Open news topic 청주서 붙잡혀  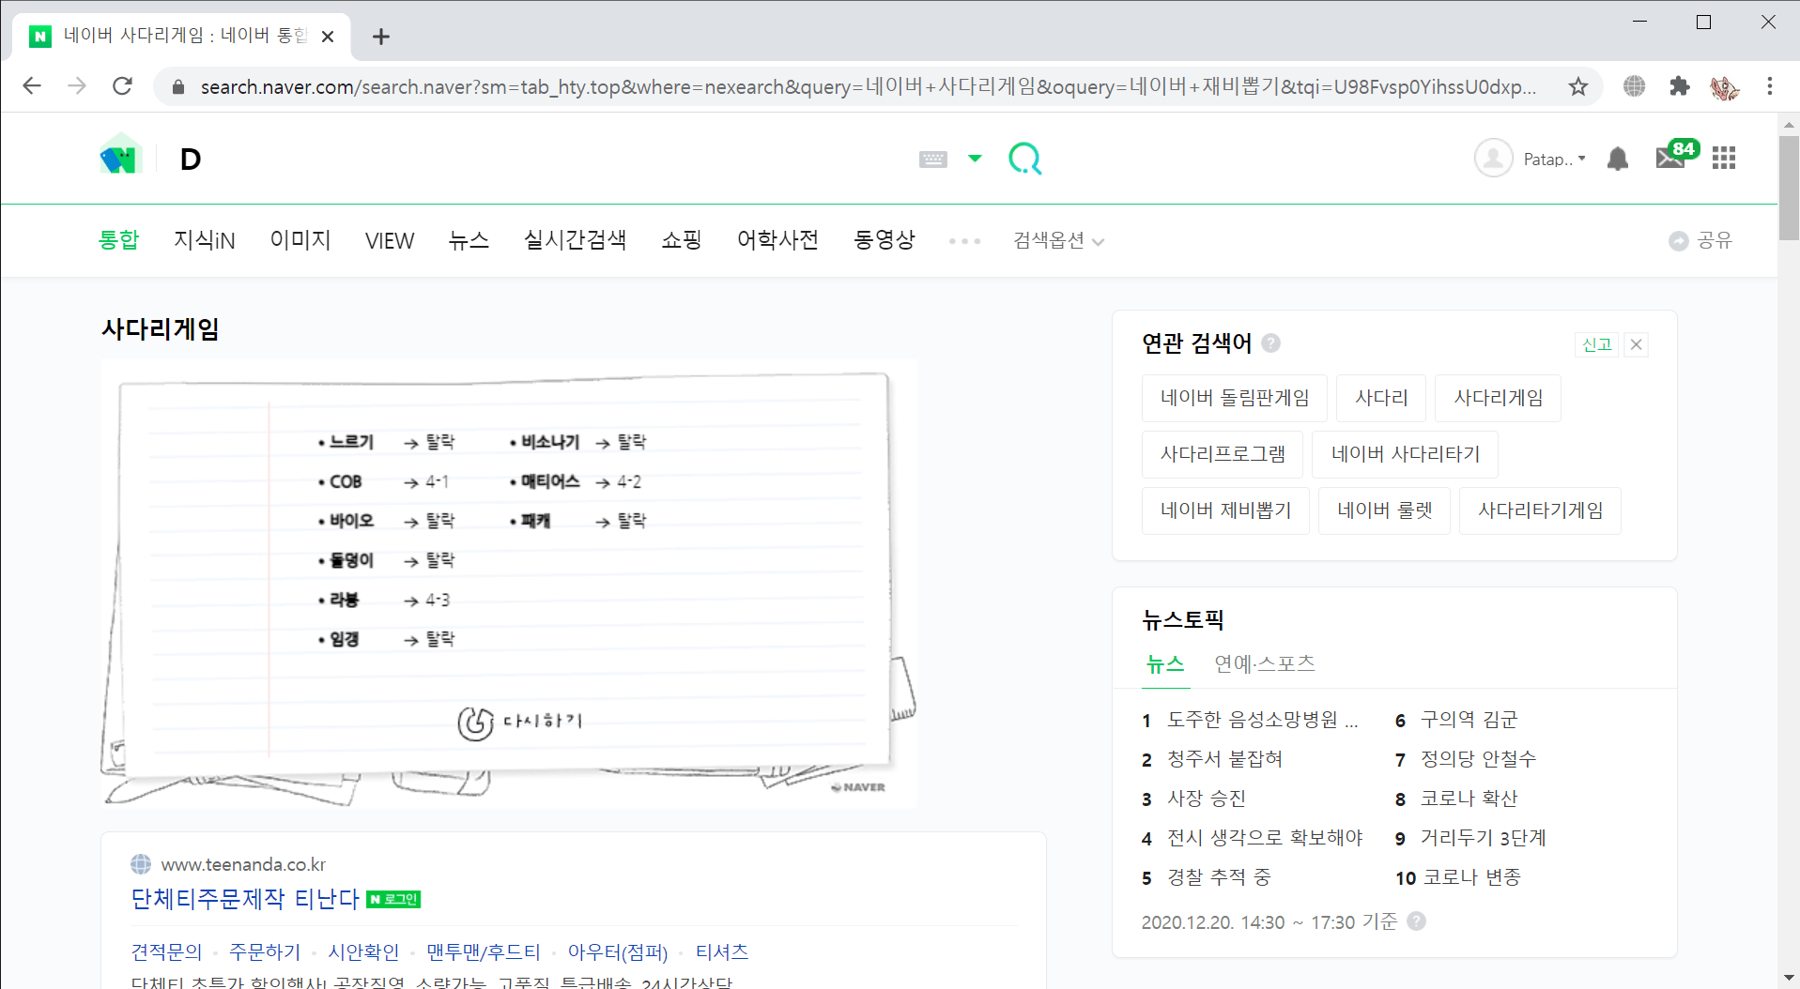(x=1224, y=759)
